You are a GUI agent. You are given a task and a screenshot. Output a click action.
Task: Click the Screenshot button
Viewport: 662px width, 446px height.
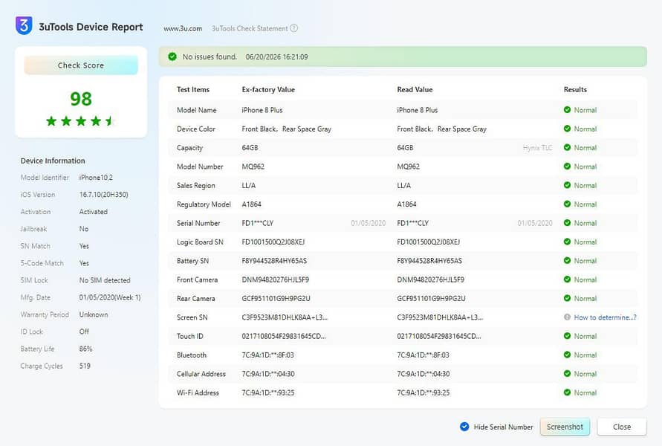[565, 427]
